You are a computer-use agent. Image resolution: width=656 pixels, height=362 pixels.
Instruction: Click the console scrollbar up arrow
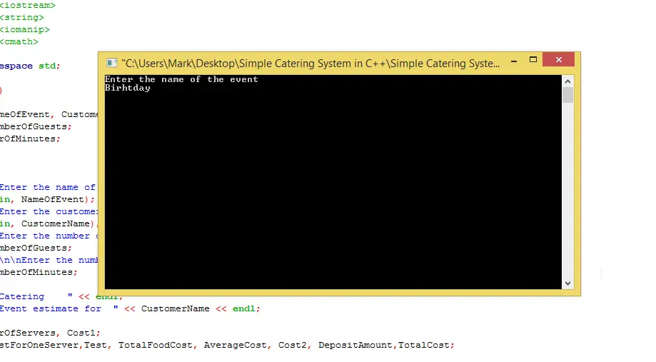[567, 80]
